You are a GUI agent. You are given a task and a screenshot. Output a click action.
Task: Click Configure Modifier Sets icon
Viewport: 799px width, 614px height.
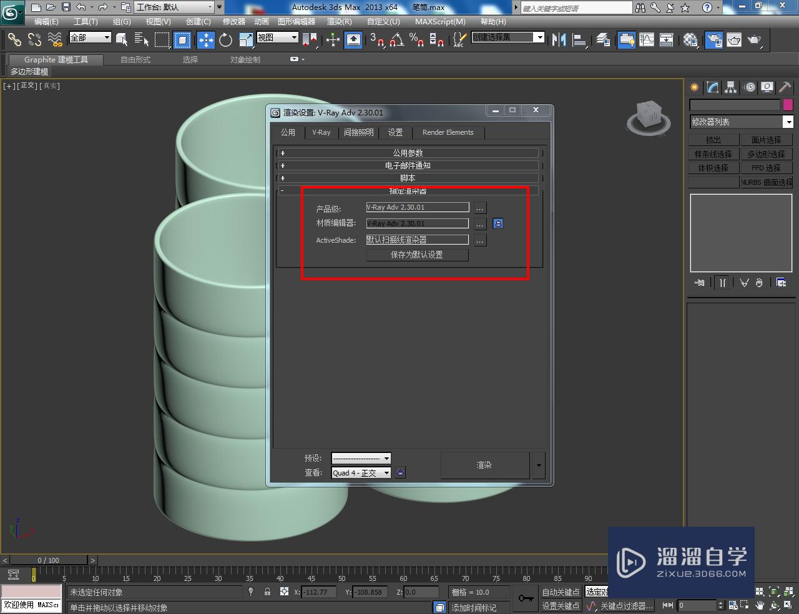point(781,283)
